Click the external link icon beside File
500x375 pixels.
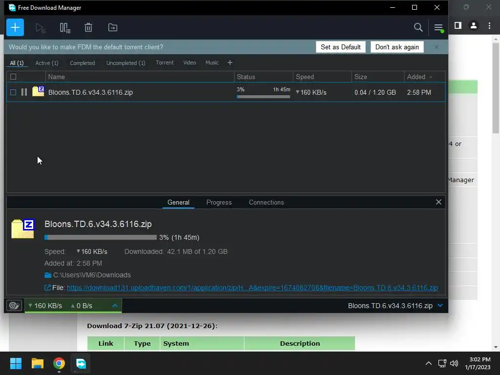pyautogui.click(x=47, y=288)
